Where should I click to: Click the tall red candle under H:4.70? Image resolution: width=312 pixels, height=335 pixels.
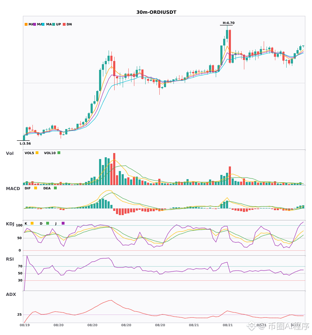click(x=230, y=46)
